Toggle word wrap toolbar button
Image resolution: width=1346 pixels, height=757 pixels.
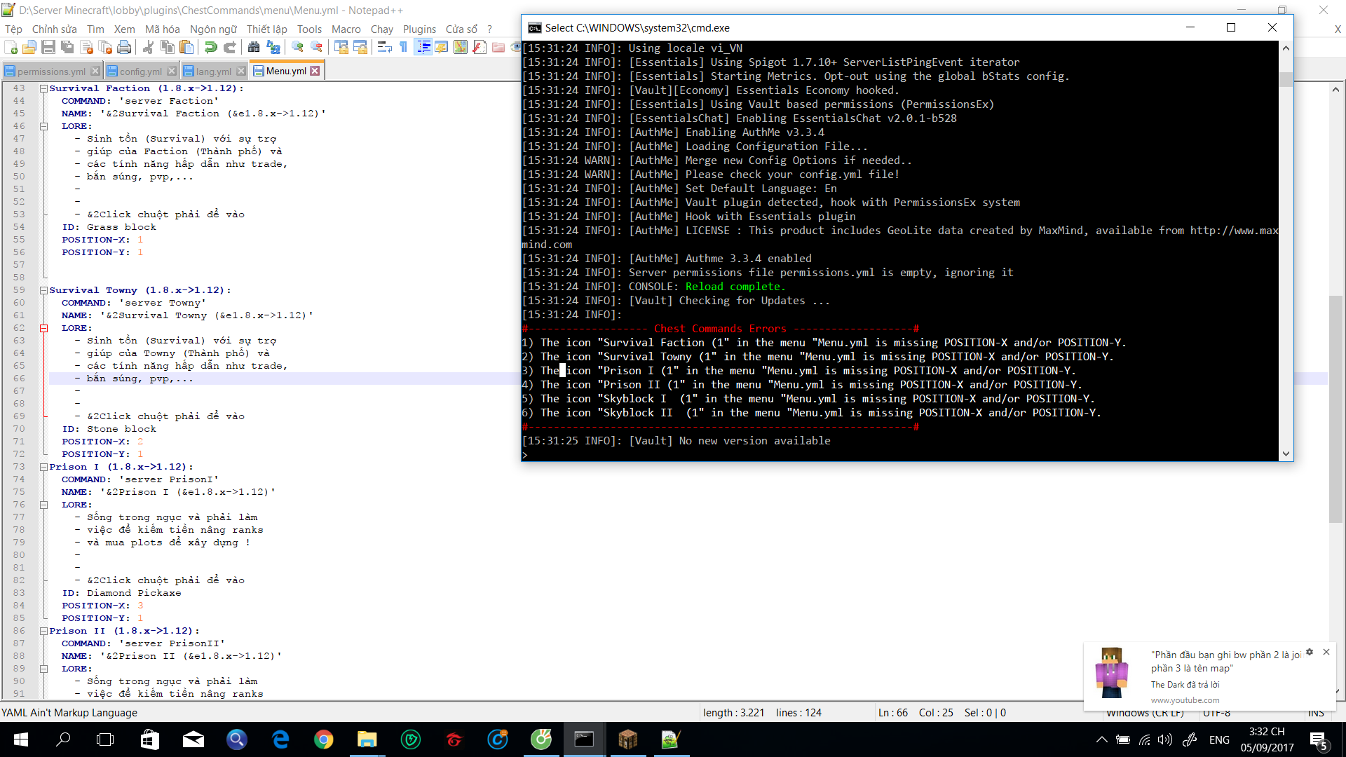pos(384,47)
